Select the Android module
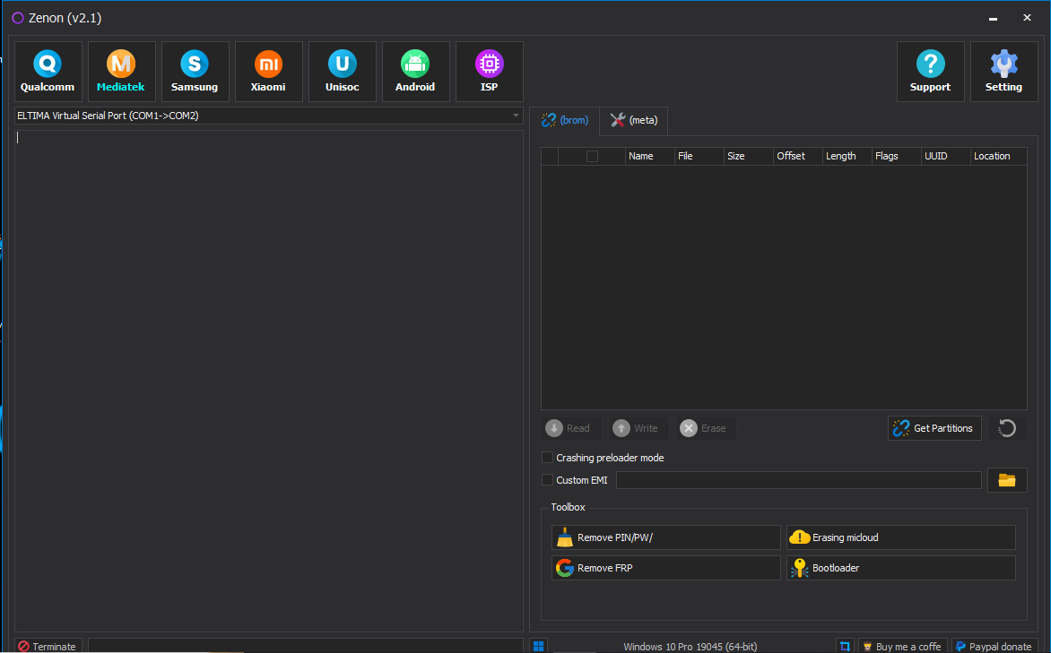This screenshot has width=1051, height=653. pyautogui.click(x=415, y=72)
